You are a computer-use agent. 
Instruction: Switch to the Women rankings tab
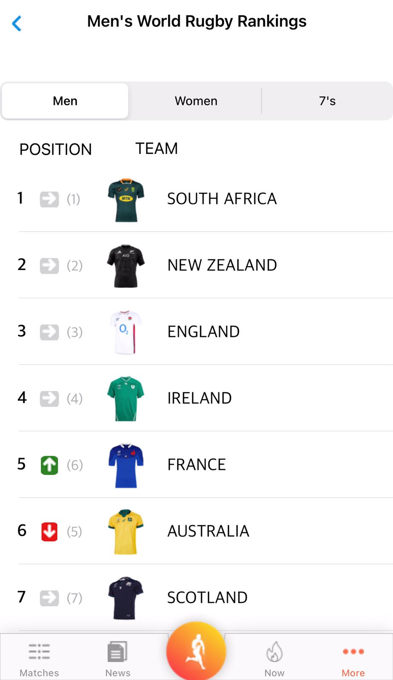coord(196,101)
